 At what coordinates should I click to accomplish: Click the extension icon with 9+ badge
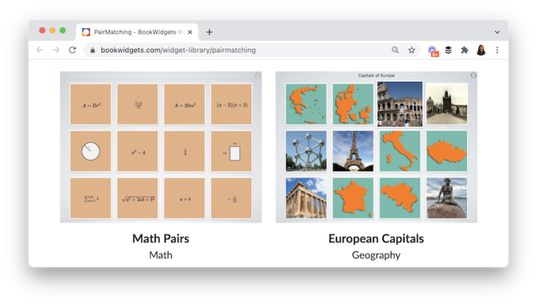[432, 50]
